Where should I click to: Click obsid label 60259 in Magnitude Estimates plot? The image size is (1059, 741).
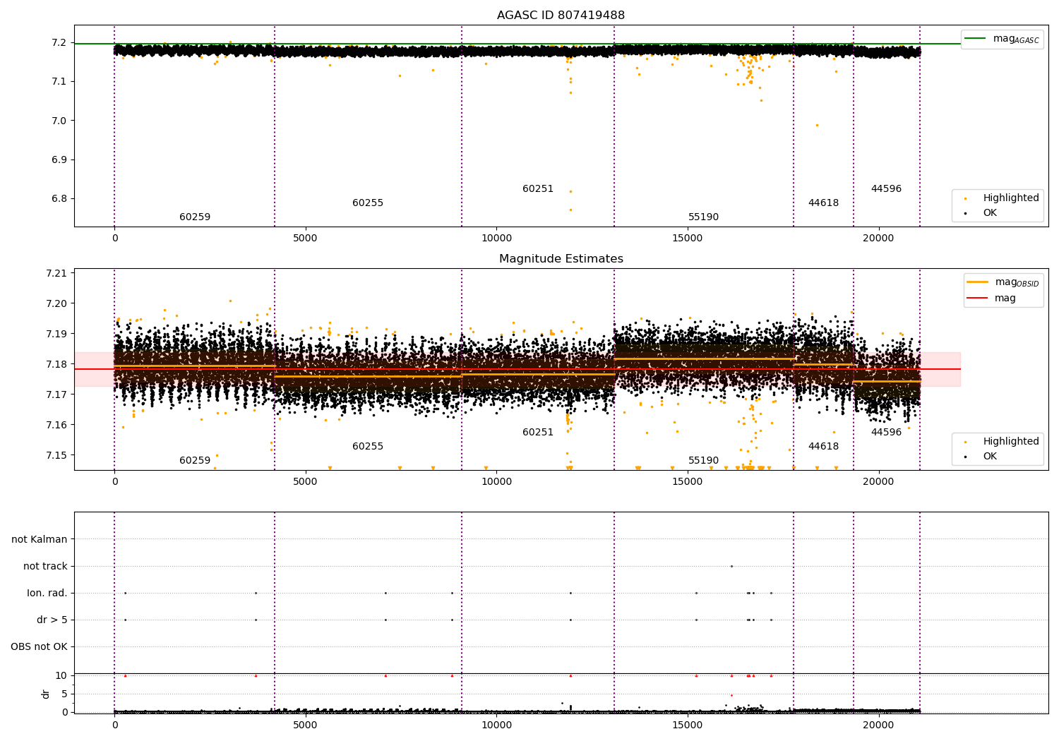coord(195,460)
